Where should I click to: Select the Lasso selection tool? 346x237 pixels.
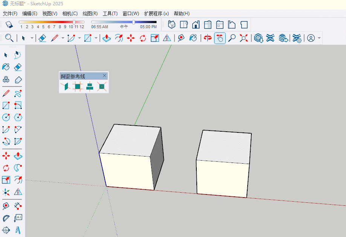point(18,55)
